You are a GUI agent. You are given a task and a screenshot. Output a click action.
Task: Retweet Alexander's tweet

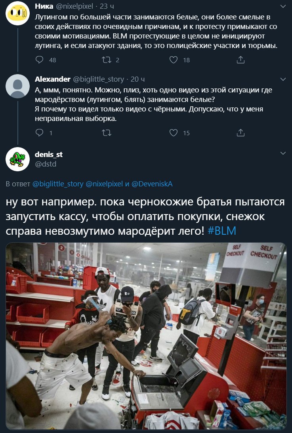(107, 133)
